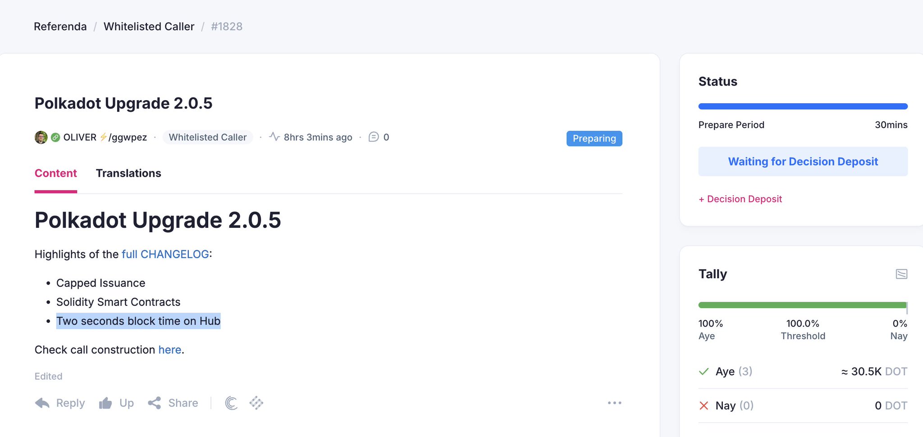Viewport: 923px width, 437px height.
Task: Select the Content tab
Action: tap(56, 173)
